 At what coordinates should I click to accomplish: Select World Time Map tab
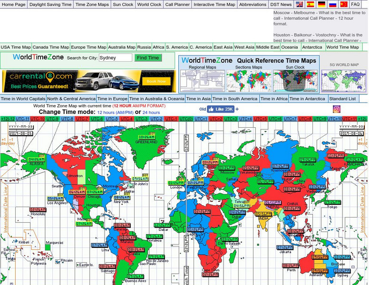pos(342,47)
